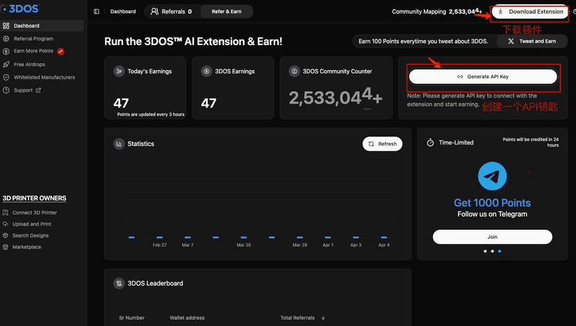Click the Time-Limited stopwatch icon
576x326 pixels.
coord(430,143)
